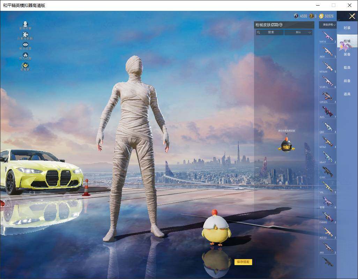This screenshot has width=358, height=279.
Task: Open the 更换形象 character avatar icon
Action: 25,25
